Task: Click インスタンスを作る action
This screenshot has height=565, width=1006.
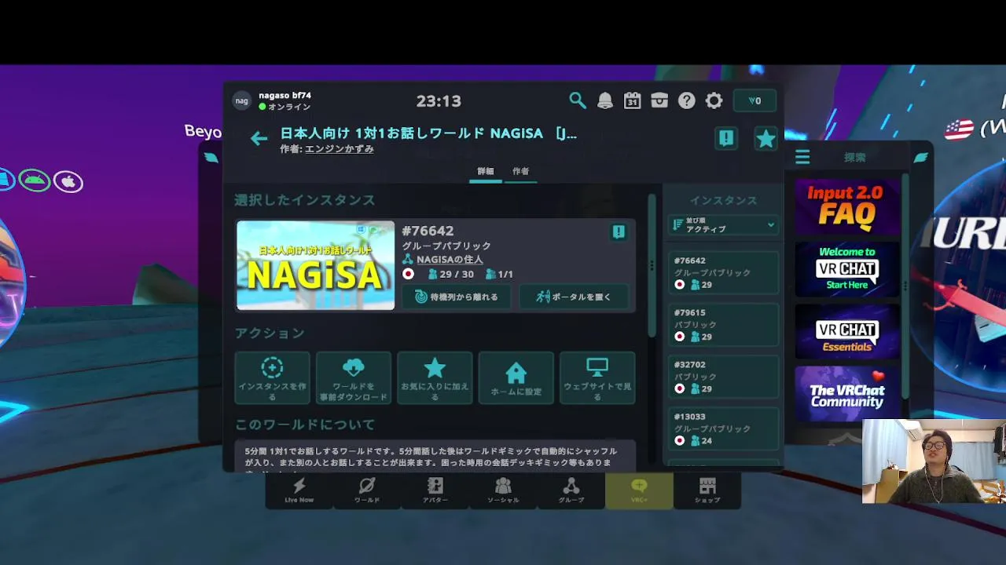Action: pyautogui.click(x=272, y=378)
